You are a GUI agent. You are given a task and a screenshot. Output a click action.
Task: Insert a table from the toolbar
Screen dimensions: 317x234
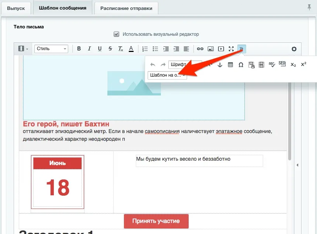(230, 64)
